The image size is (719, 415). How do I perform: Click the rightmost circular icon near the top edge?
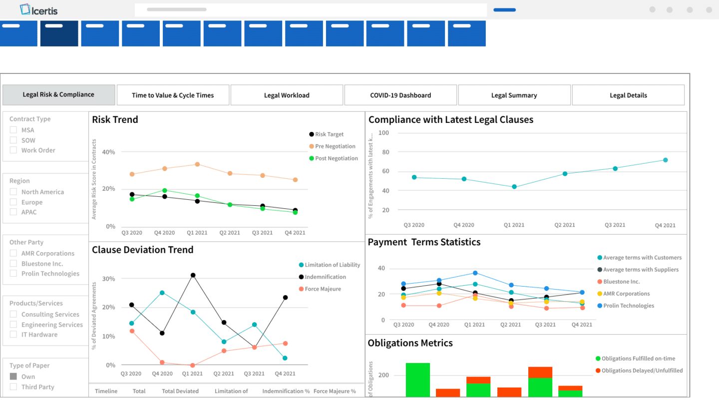(708, 9)
